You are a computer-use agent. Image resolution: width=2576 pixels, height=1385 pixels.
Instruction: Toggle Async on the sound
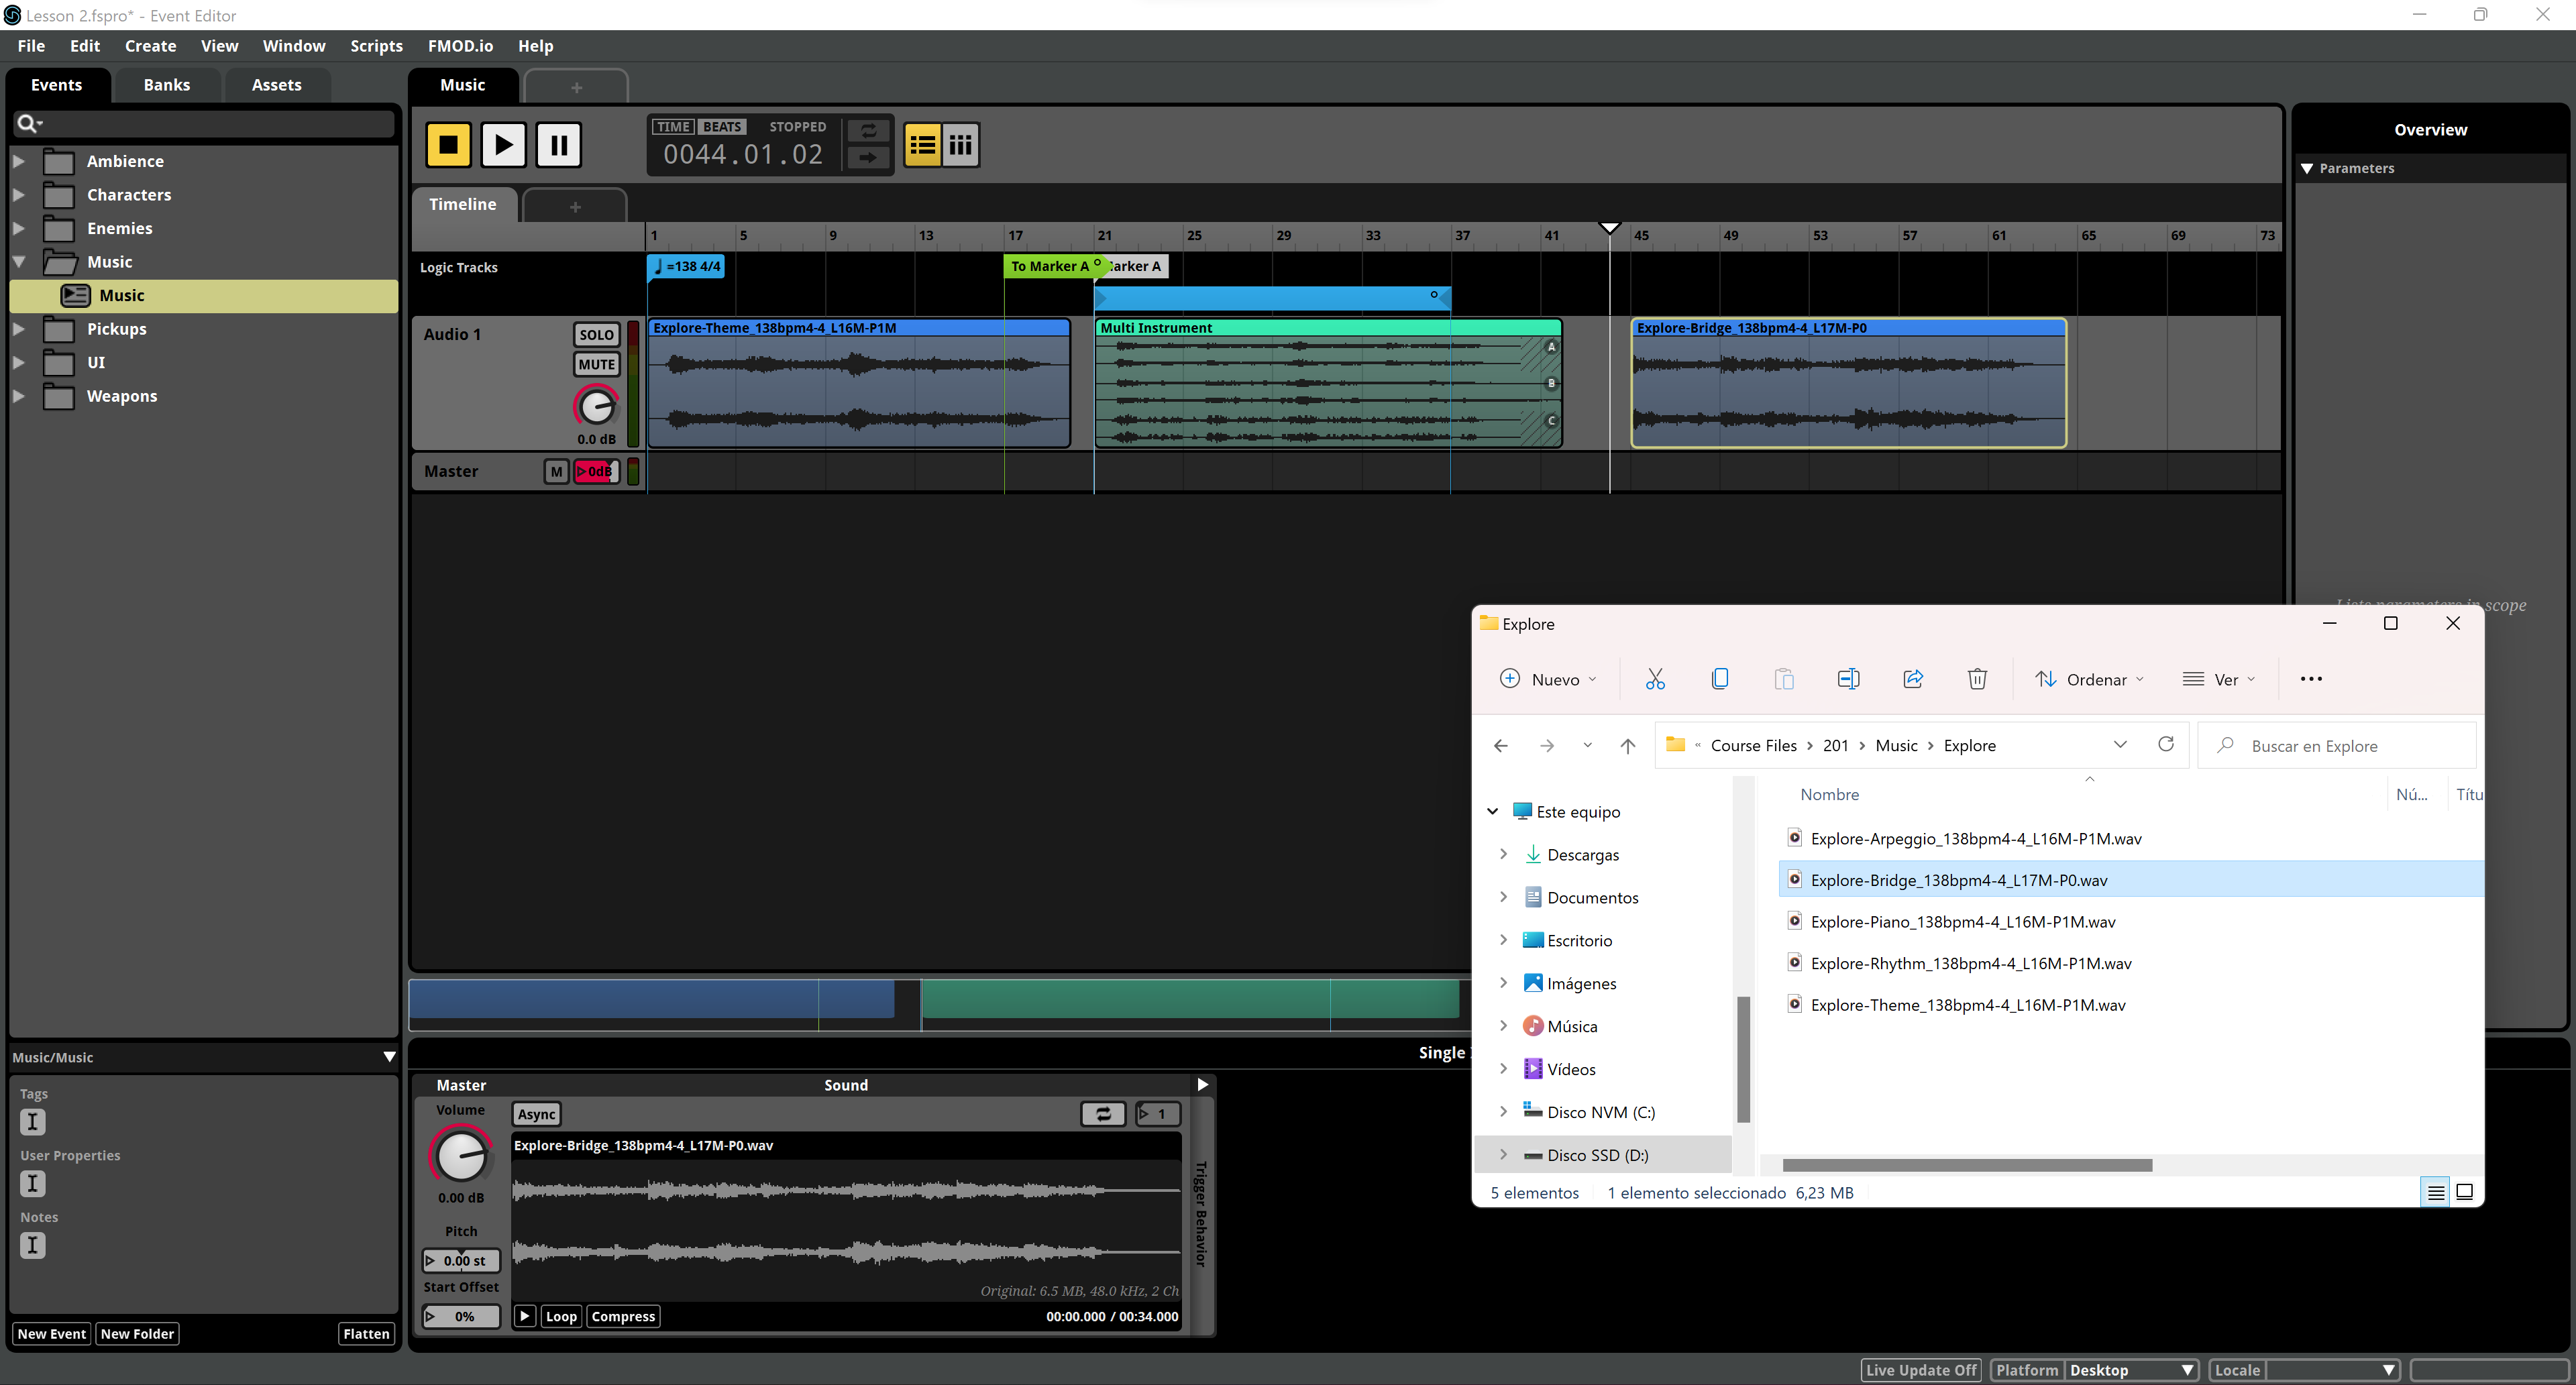[x=536, y=1114]
